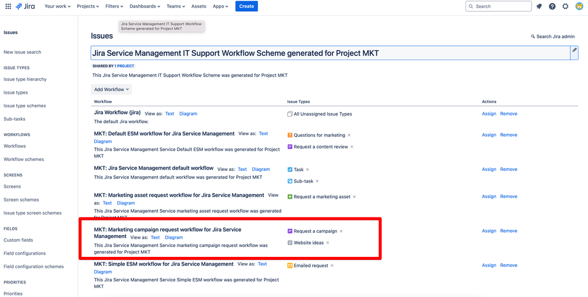The height and width of the screenshot is (297, 588).
Task: Open Custom fields in sidebar
Action: tap(18, 240)
